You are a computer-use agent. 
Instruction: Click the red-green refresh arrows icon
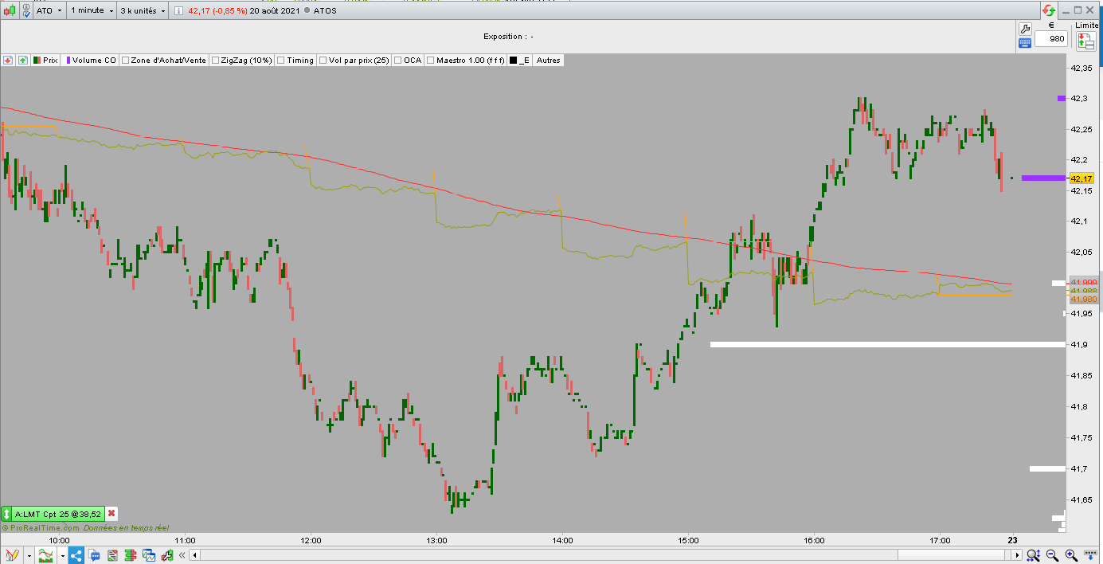click(1050, 11)
